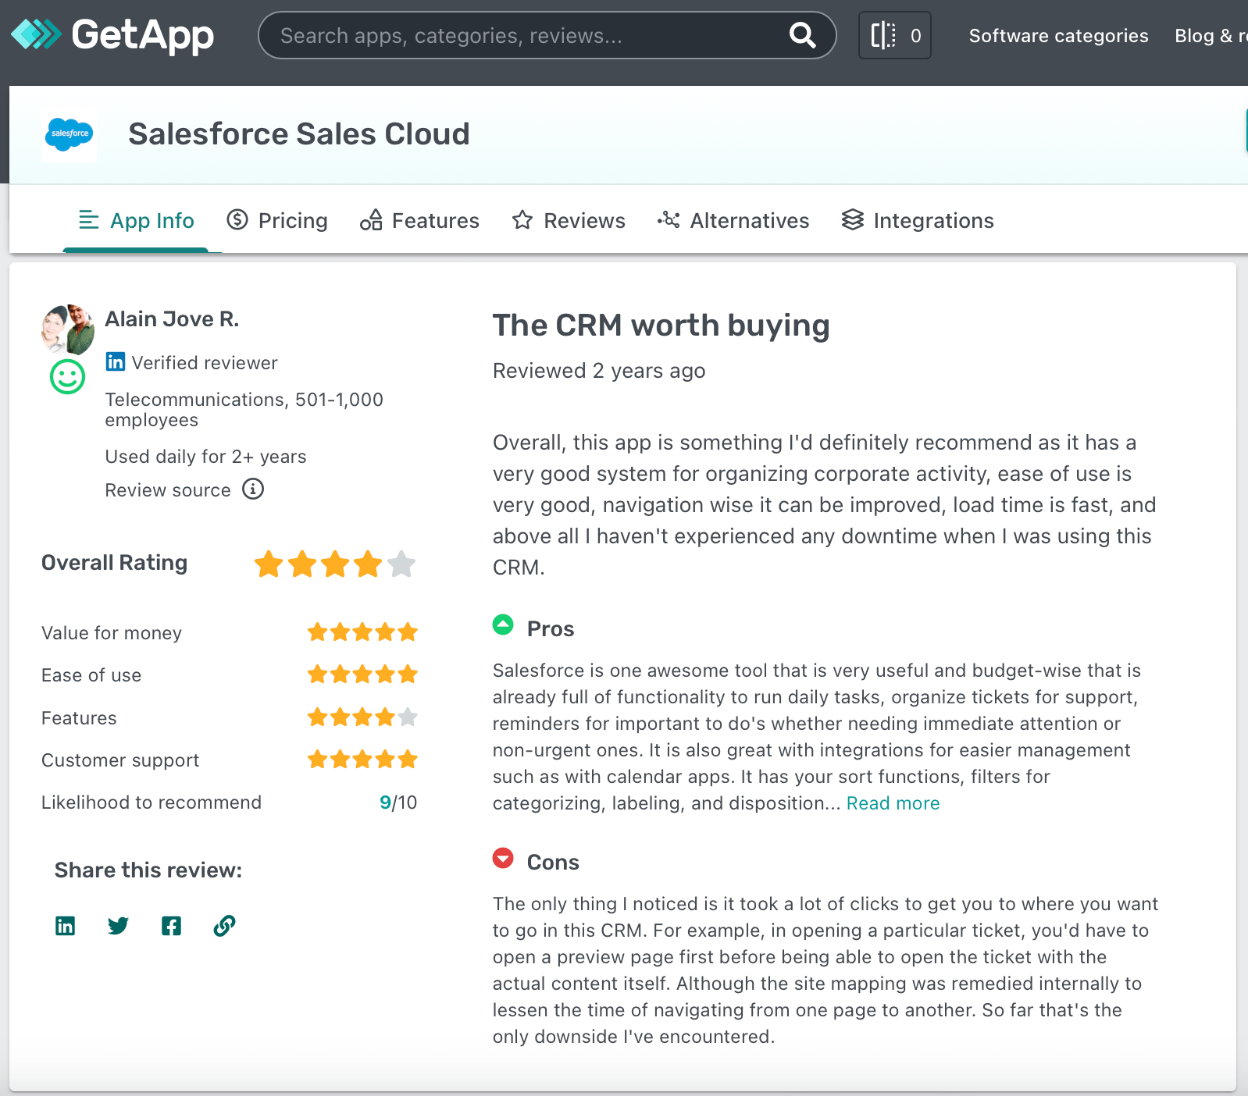Click the search magnifier icon
1248x1096 pixels.
[x=802, y=35]
